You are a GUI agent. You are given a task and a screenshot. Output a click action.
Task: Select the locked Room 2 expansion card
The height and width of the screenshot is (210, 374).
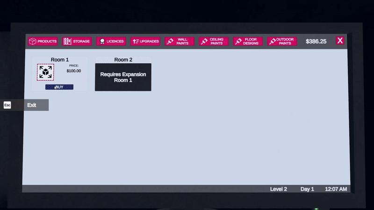123,77
